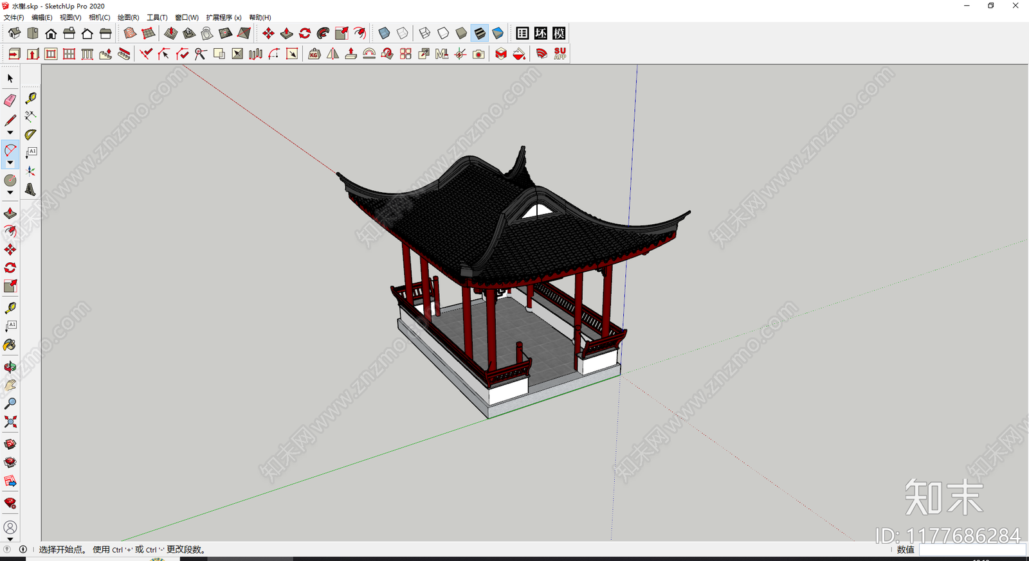
Task: Pick the Eraser tool in left toolbar
Action: pyautogui.click(x=10, y=100)
